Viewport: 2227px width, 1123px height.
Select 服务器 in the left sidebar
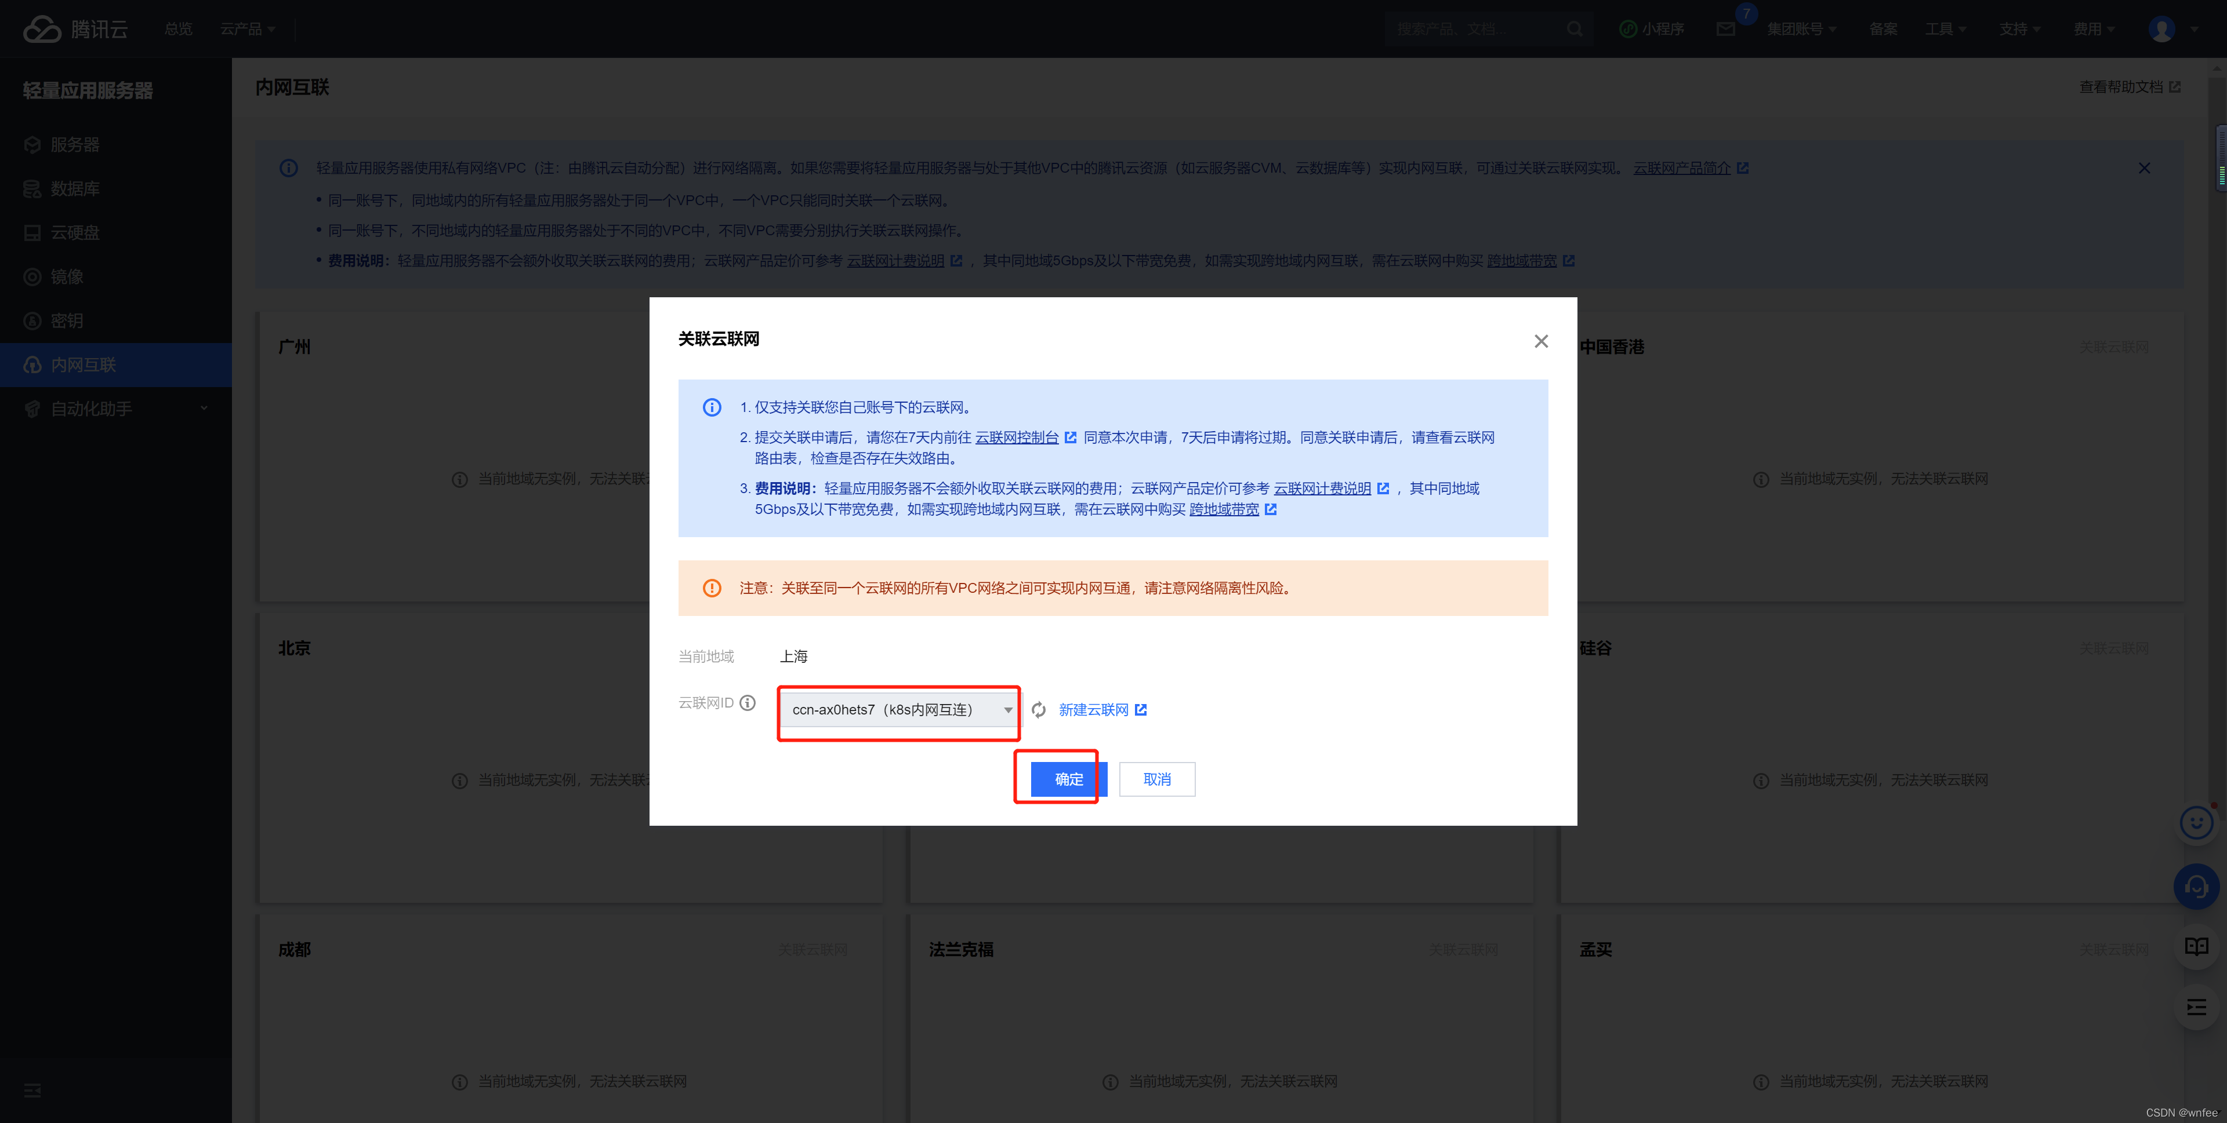[75, 145]
